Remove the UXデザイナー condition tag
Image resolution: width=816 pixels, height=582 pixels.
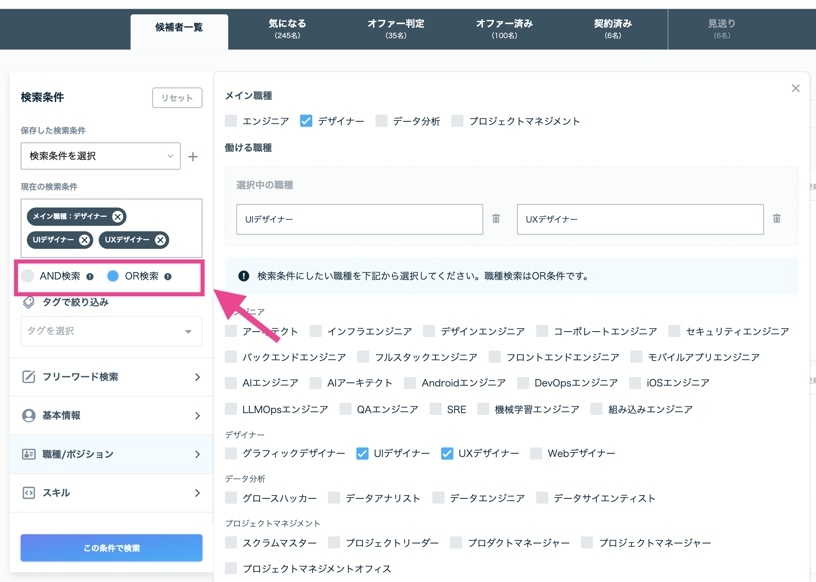pyautogui.click(x=160, y=240)
